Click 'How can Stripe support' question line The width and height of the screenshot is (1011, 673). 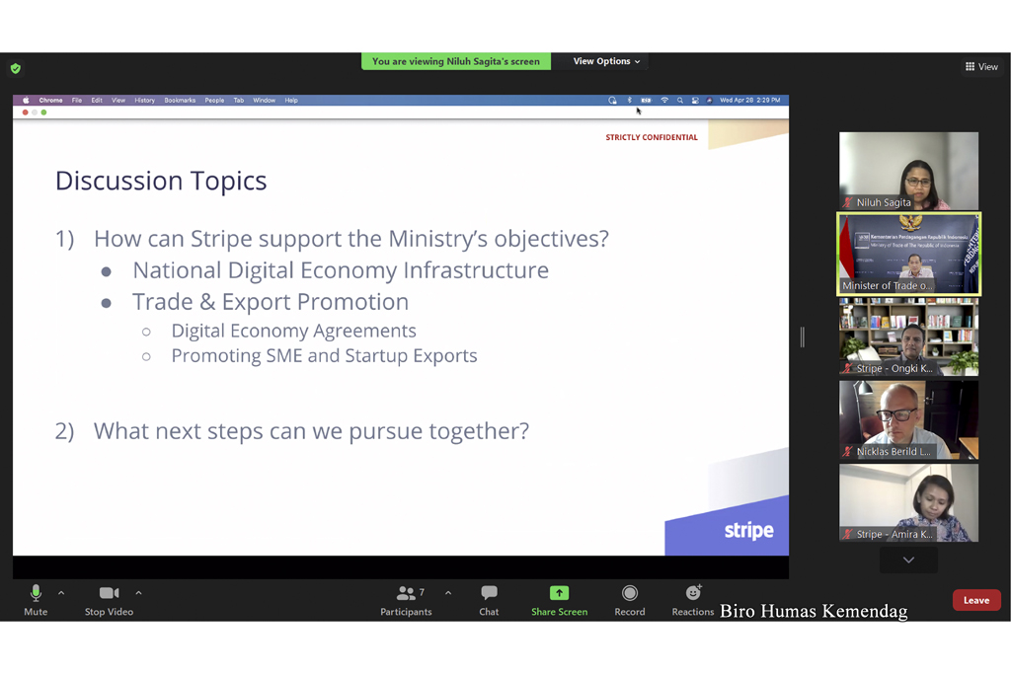click(350, 239)
